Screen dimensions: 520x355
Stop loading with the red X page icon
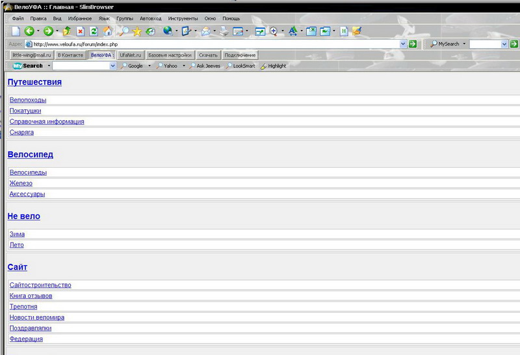[81, 31]
